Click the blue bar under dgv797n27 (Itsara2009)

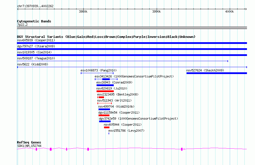pyautogui.click(x=132, y=49)
